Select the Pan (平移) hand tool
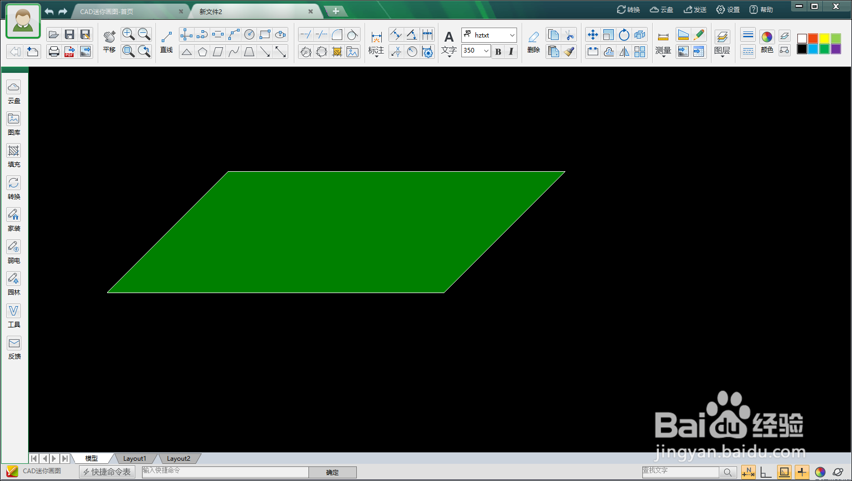The width and height of the screenshot is (852, 481). (x=109, y=42)
